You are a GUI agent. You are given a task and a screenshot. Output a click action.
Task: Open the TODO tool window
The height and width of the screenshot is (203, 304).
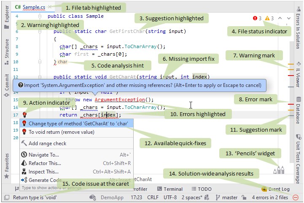click(x=201, y=189)
